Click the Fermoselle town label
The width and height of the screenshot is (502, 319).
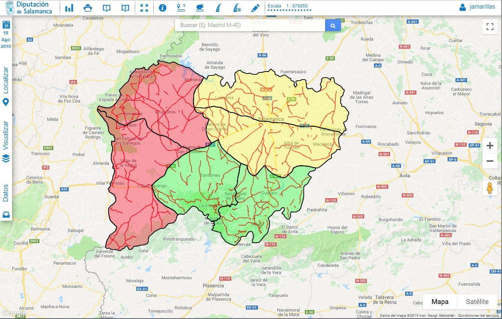click(x=170, y=56)
